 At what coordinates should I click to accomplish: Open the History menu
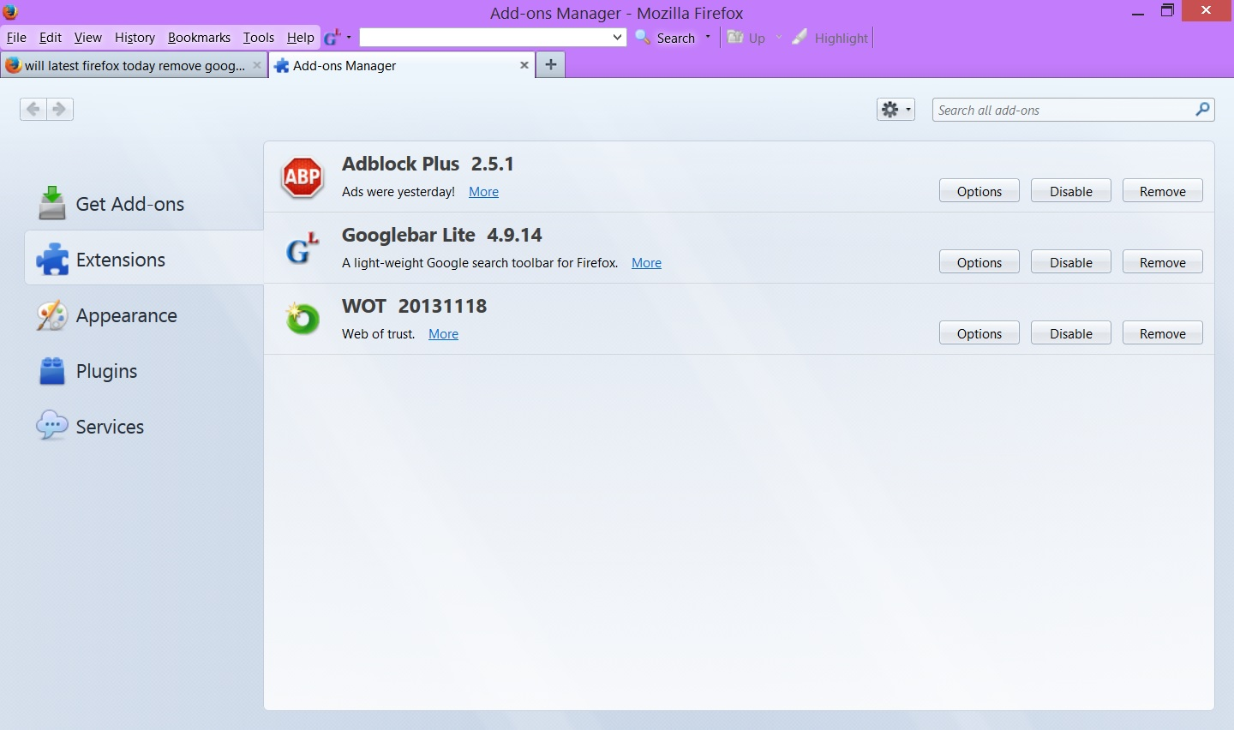click(135, 38)
